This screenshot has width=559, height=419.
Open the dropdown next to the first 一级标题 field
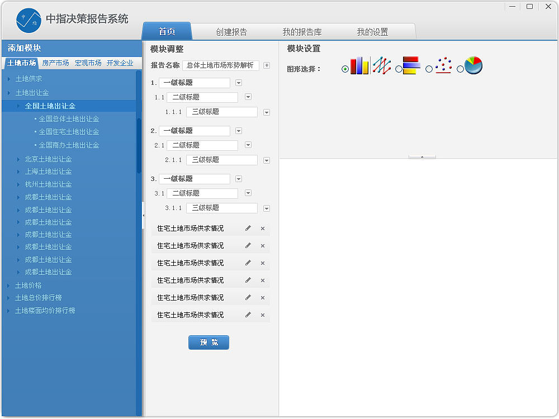237,82
